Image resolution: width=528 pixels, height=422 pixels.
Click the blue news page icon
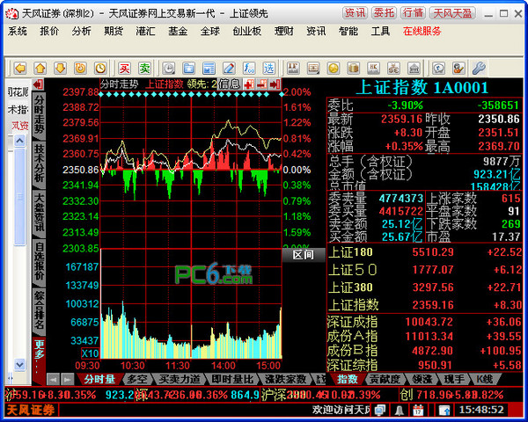pyautogui.click(x=209, y=69)
